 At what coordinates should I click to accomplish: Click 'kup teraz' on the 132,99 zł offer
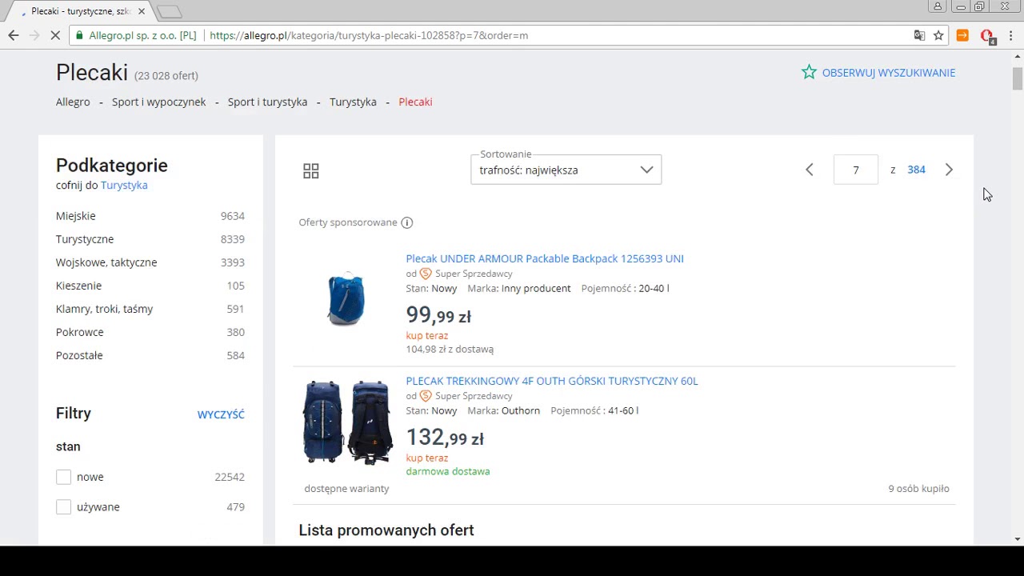pyautogui.click(x=427, y=458)
